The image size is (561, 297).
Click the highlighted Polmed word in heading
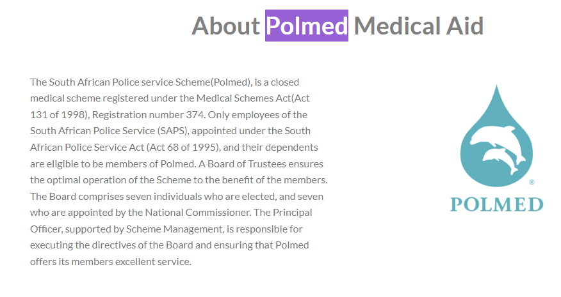(307, 26)
